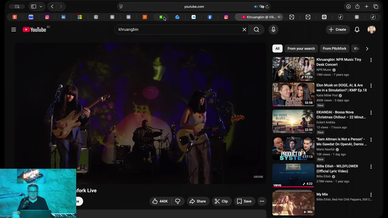388x218 pixels.
Task: Open options for the My Mix playlist
Action: pyautogui.click(x=371, y=195)
